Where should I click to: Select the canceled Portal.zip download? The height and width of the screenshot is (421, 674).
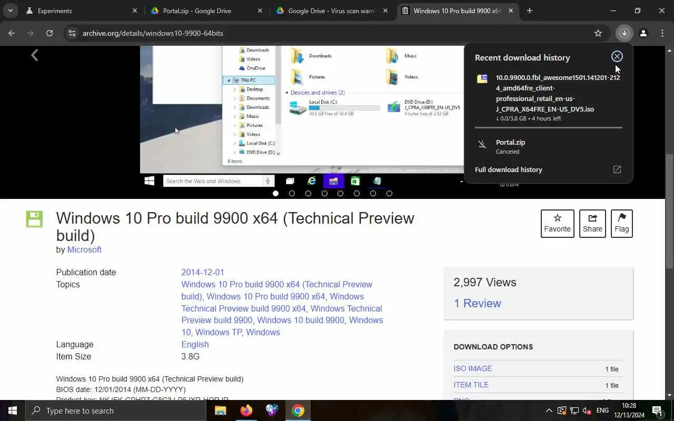click(548, 146)
